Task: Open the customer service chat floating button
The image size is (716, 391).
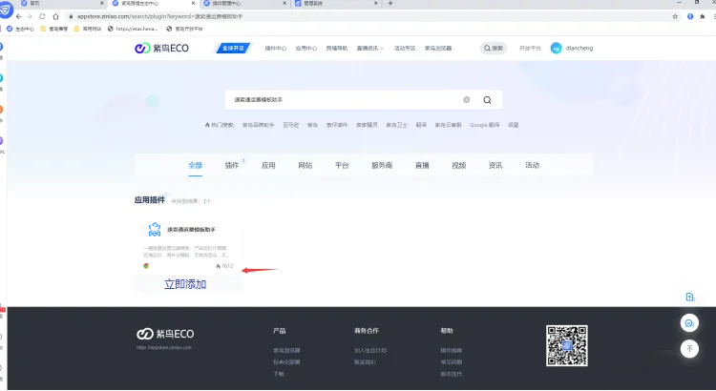Action: click(x=689, y=323)
